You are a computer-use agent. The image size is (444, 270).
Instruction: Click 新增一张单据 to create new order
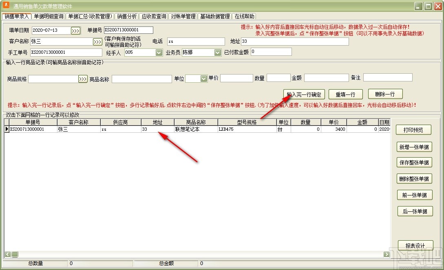[414, 146]
